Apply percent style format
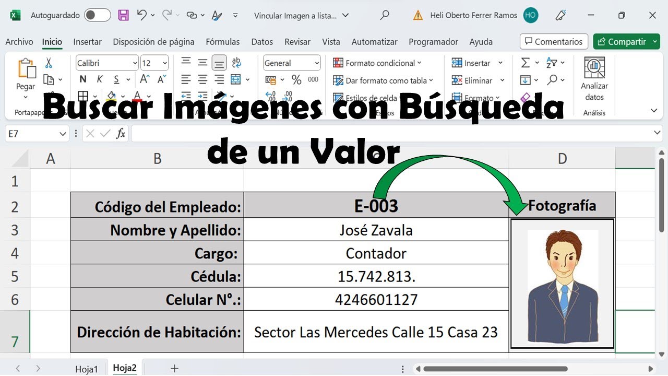The height and width of the screenshot is (376, 668). [296, 79]
